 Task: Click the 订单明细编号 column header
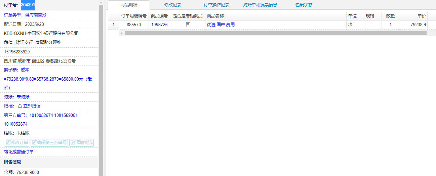[134, 16]
